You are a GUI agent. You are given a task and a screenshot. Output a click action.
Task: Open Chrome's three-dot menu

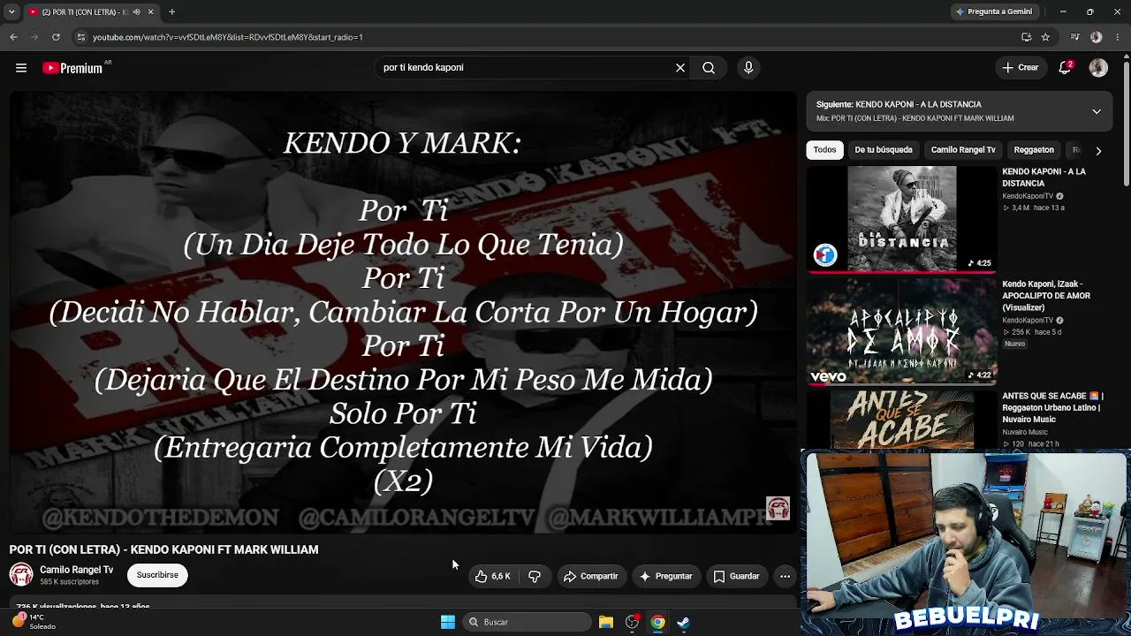[x=1118, y=37]
